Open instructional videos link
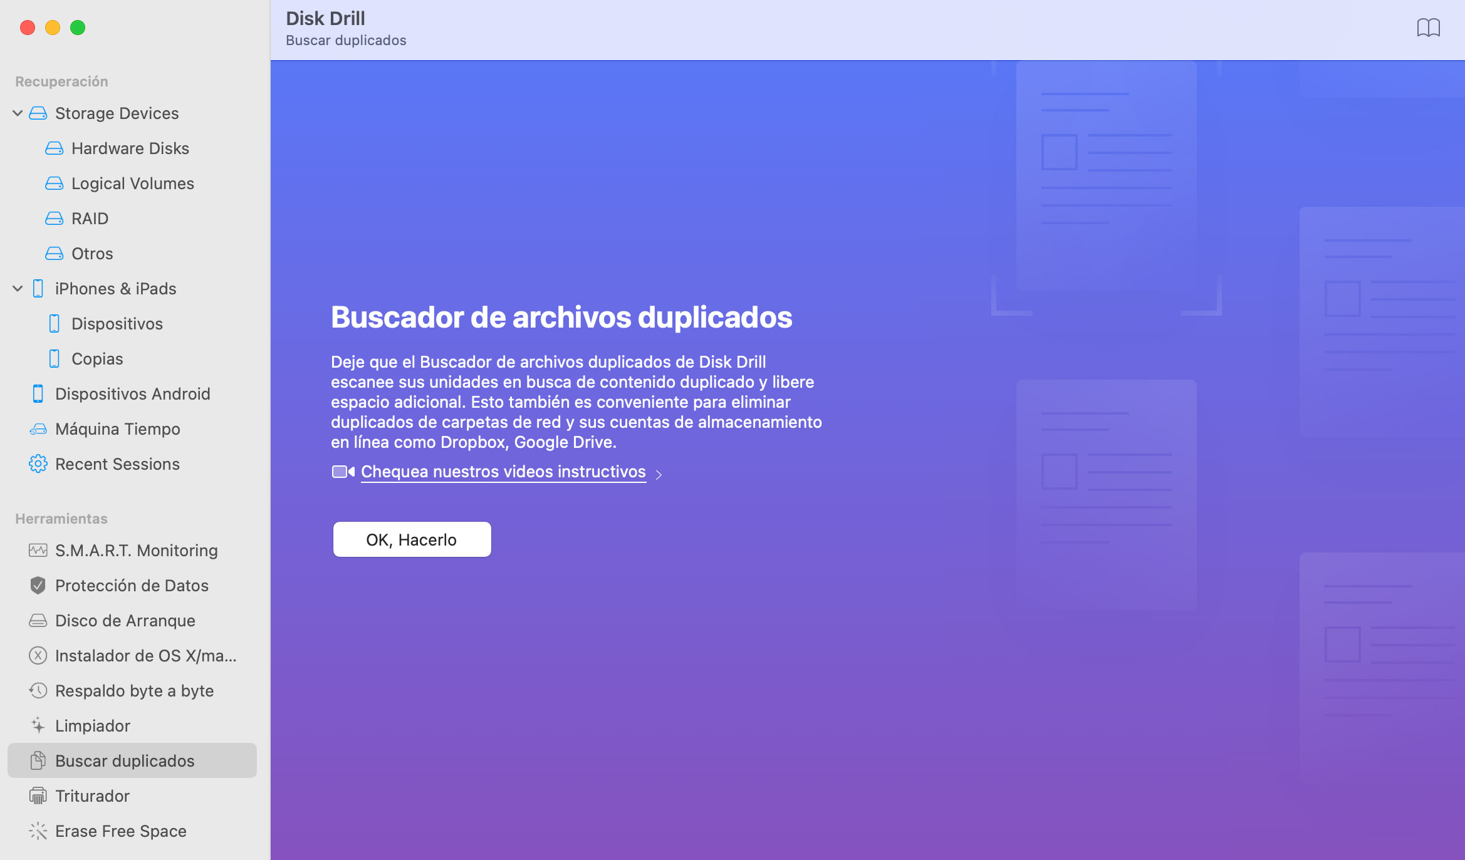This screenshot has height=860, width=1465. tap(503, 471)
